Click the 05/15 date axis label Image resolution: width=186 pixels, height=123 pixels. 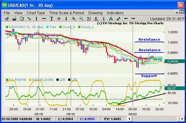point(39,114)
